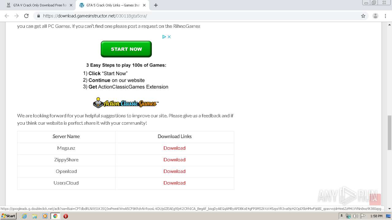This screenshot has height=220, width=392.
Task: Open Windows Explorer folder taskbar icon
Action: 35,216
